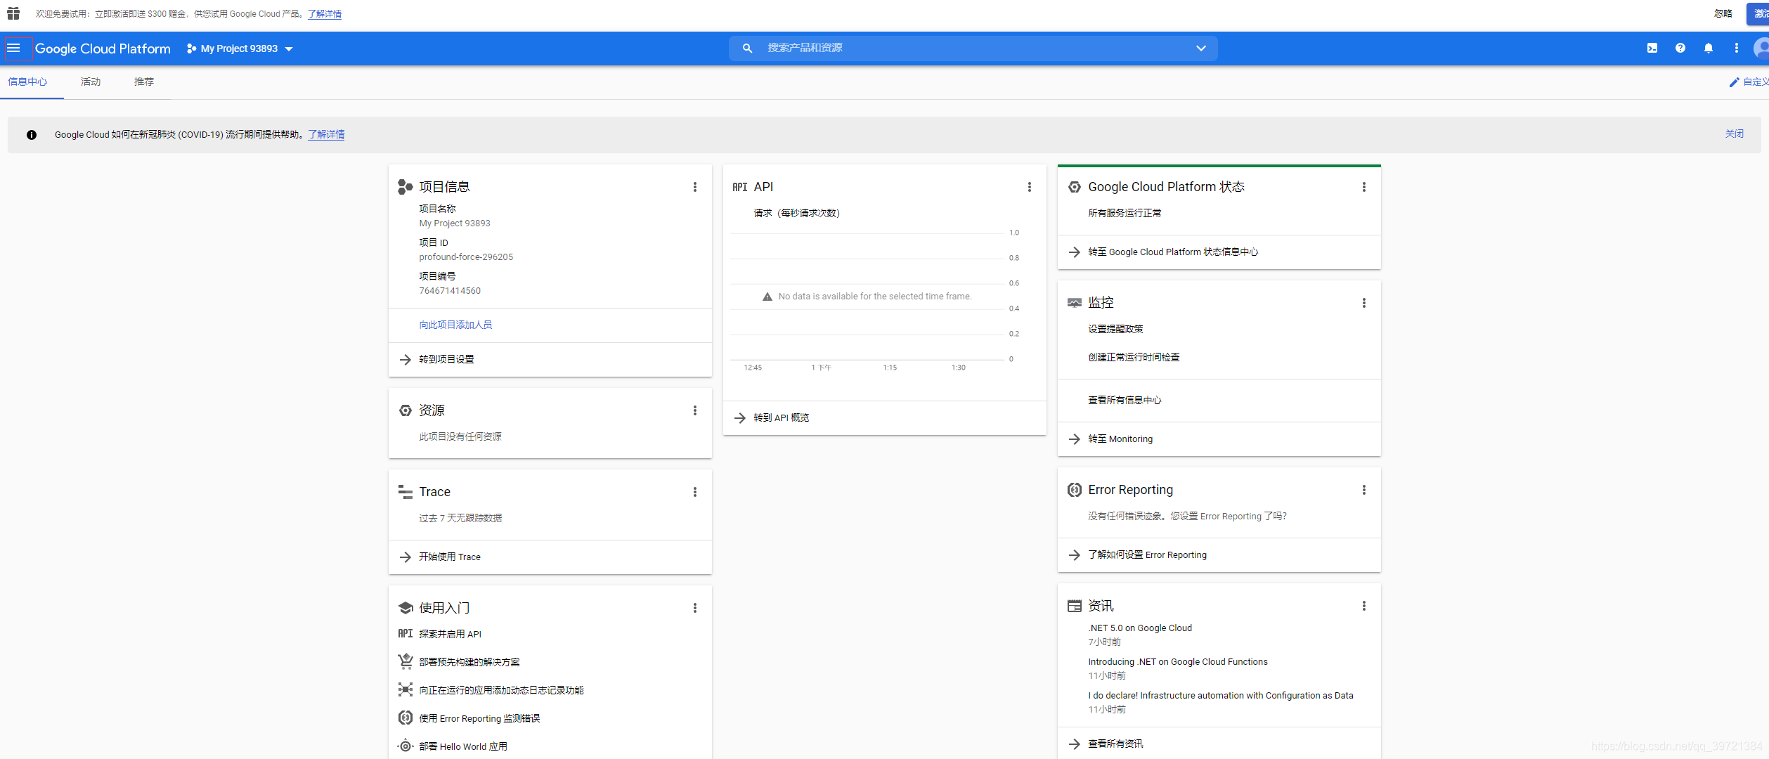Go to 转到 API 概览
Viewport: 1769px width, 759px height.
(x=781, y=417)
